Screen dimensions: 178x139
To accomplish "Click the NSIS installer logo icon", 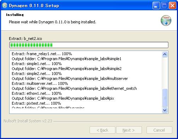I will [x=166, y=21].
